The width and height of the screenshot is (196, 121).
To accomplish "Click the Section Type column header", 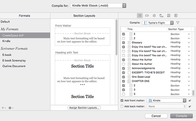I will pyautogui.click(x=176, y=29).
